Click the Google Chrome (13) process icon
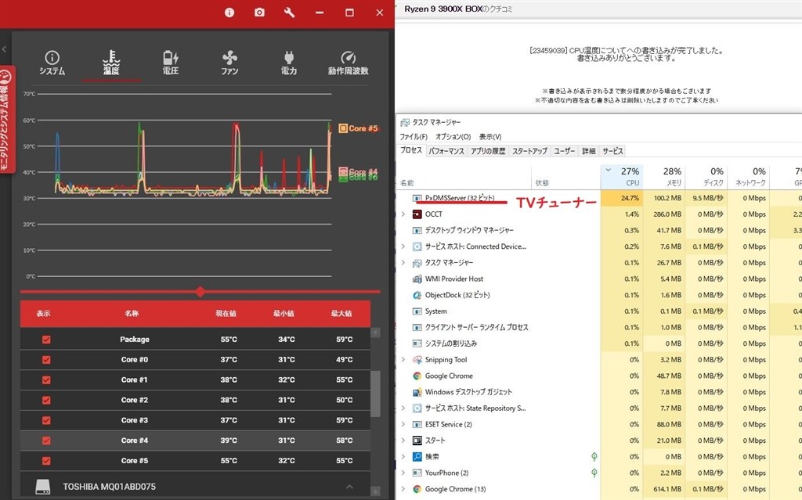The image size is (802, 500). 417,489
